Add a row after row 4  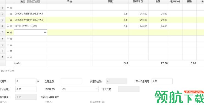8,26
